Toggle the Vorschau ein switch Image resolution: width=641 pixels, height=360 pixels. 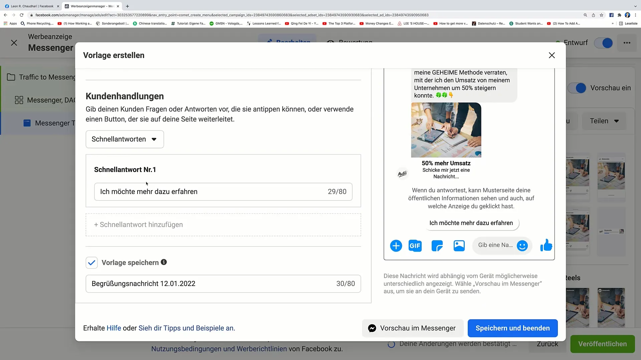[x=577, y=88]
